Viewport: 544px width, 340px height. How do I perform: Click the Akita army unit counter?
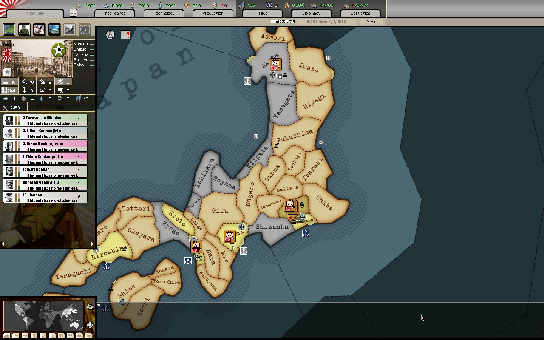(275, 65)
